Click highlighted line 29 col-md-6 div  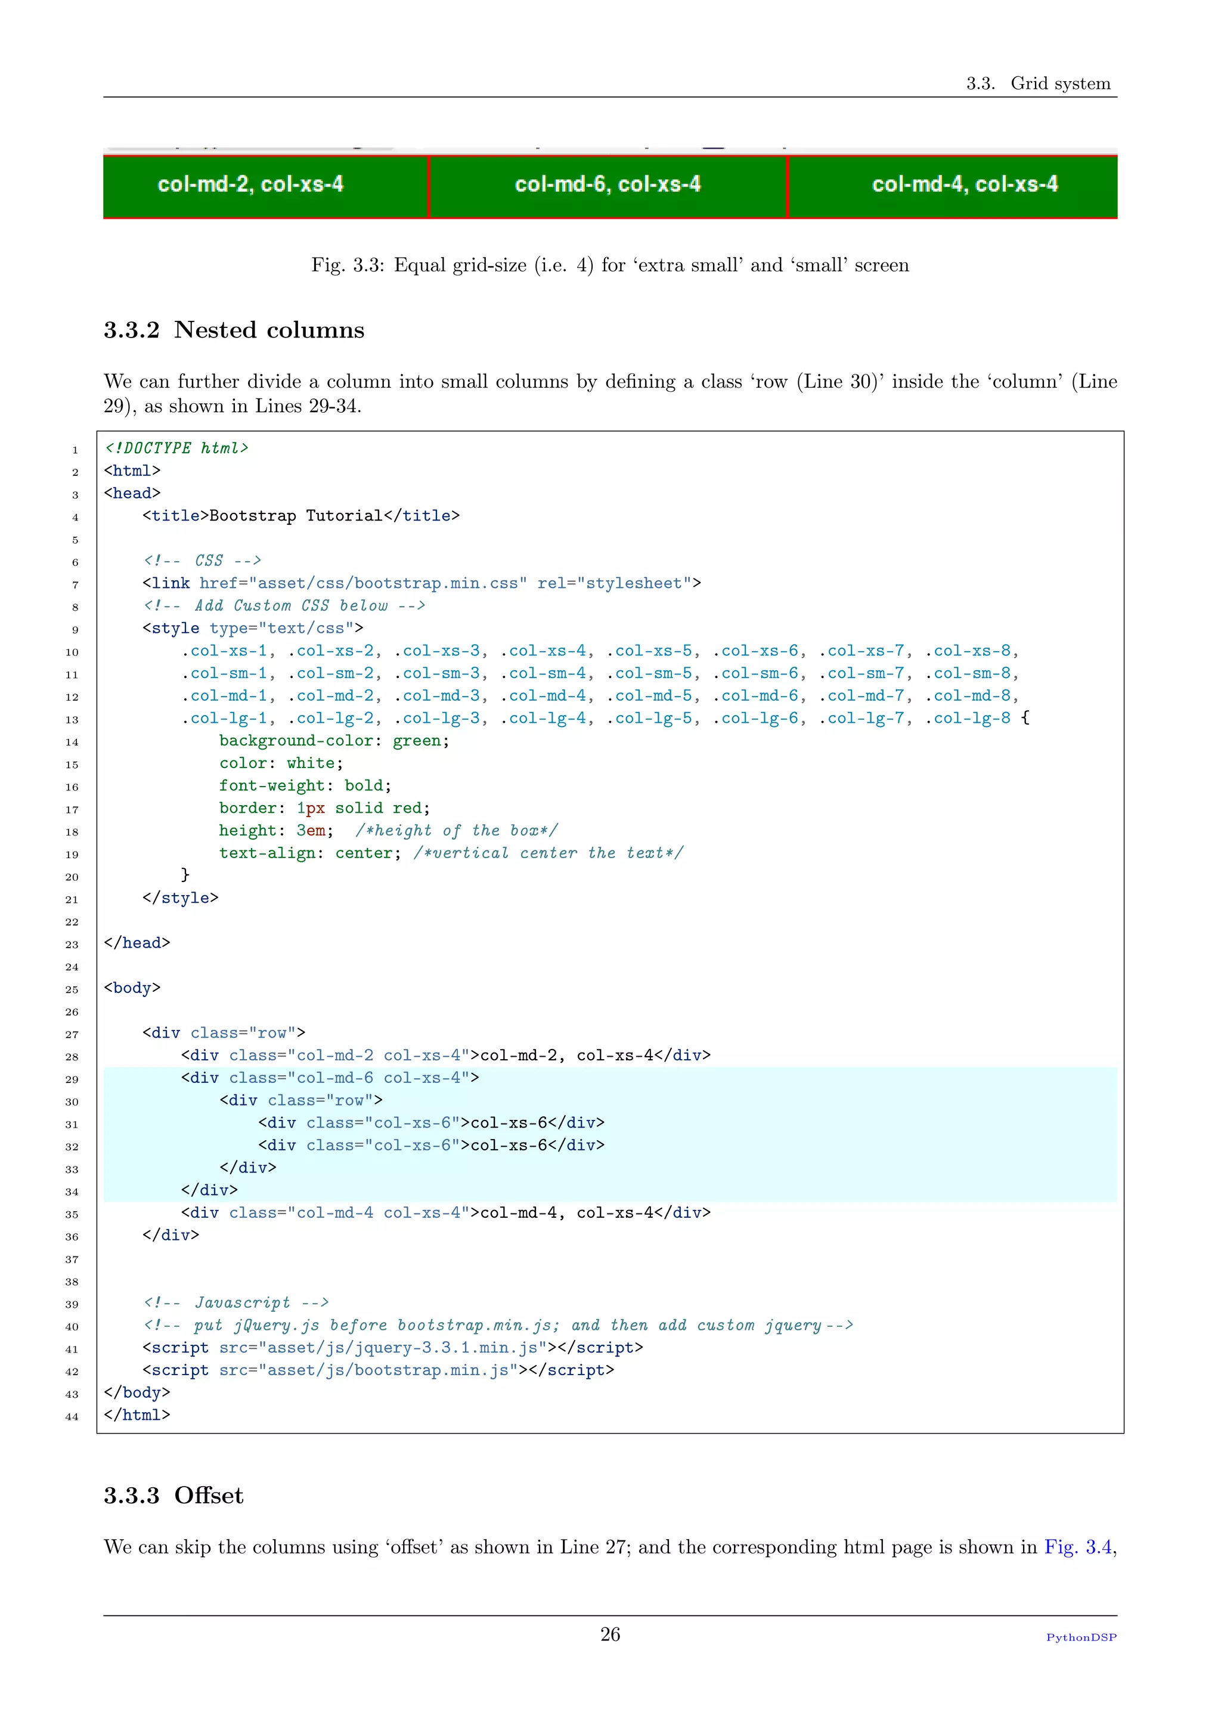[x=330, y=1079]
